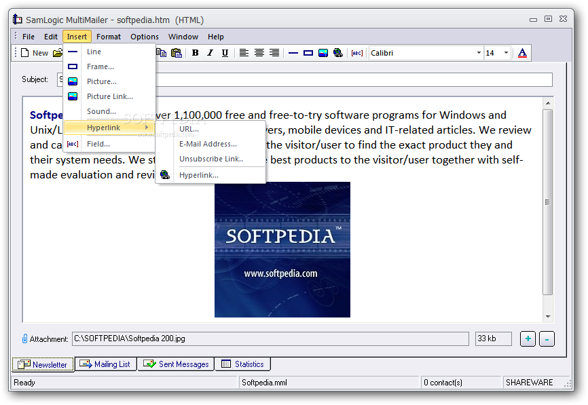Click editor scrollbar up arrow

(x=548, y=103)
